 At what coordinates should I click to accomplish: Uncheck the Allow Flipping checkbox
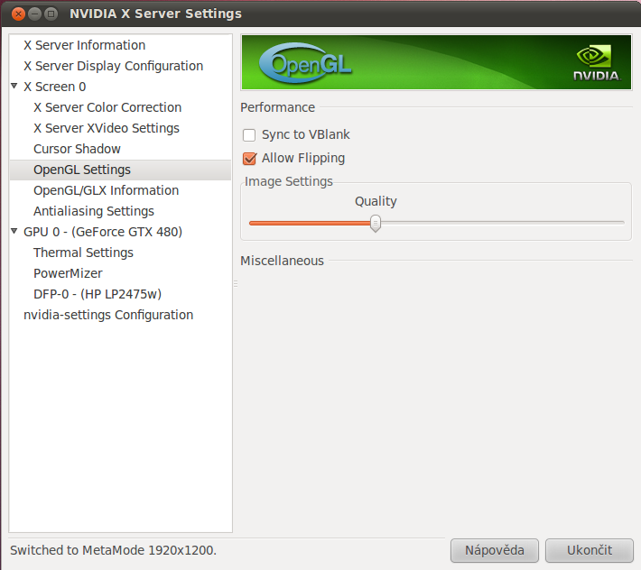tap(249, 159)
